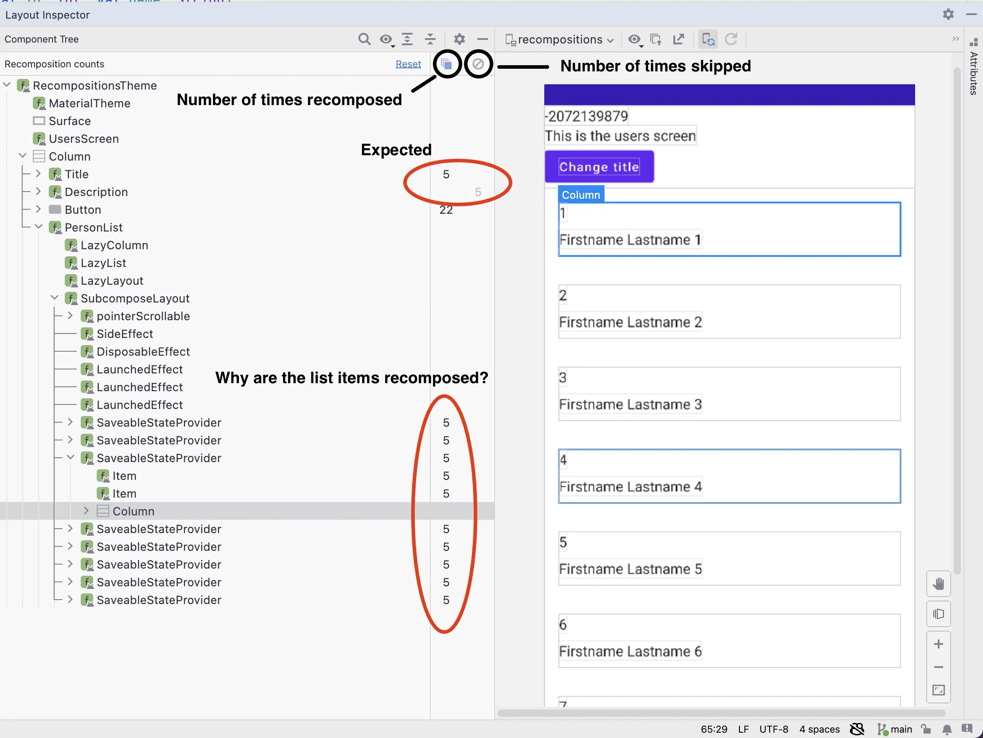Zoom to fit the device view

click(939, 691)
